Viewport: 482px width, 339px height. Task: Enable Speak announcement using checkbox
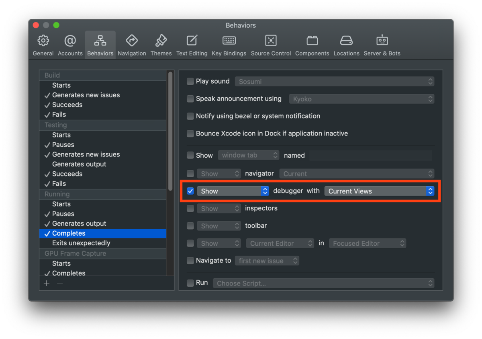point(190,99)
